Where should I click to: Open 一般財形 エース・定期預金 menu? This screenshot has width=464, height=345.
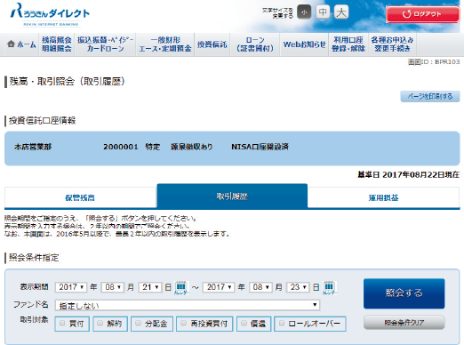click(165, 44)
